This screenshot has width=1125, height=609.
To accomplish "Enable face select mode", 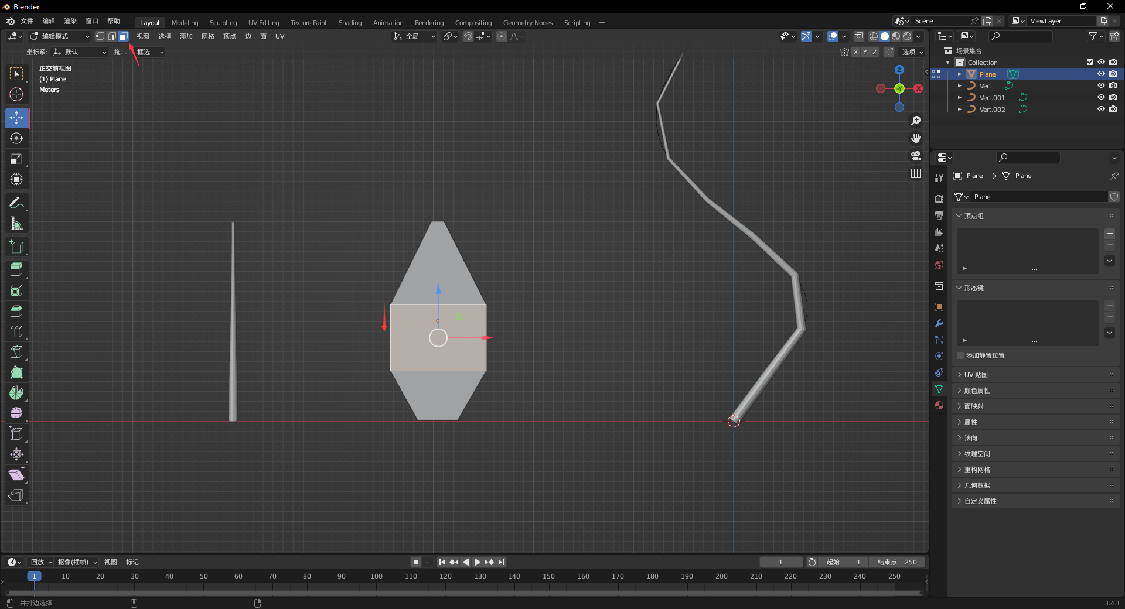I will point(123,36).
